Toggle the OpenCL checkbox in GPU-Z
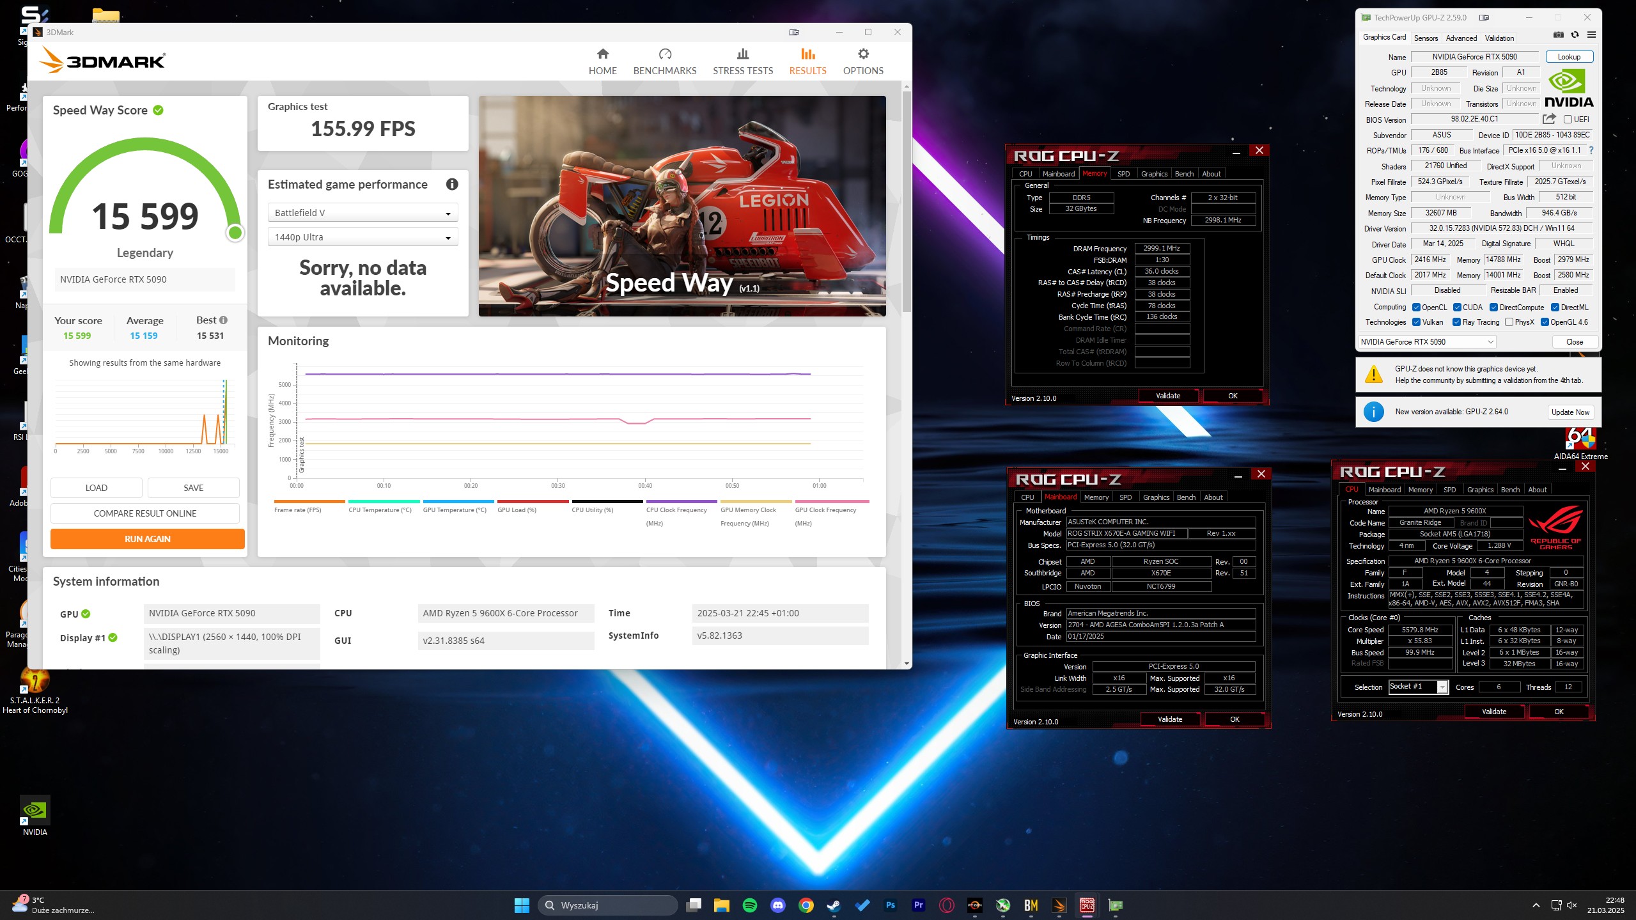This screenshot has height=920, width=1636. tap(1415, 308)
